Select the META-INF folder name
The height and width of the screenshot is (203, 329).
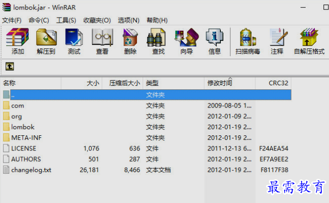(x=26, y=138)
